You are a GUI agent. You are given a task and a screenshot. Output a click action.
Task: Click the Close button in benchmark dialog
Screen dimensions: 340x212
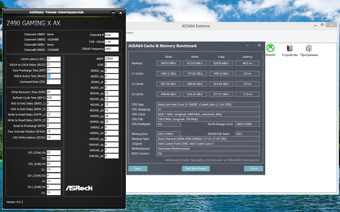coord(254,168)
